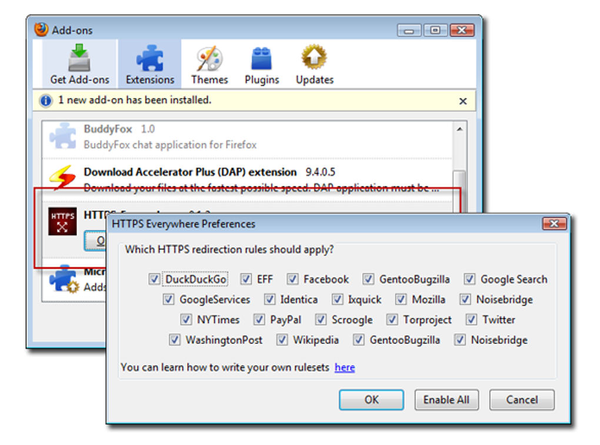Maximize the Add-ons window
The image size is (600, 445).
[x=435, y=30]
